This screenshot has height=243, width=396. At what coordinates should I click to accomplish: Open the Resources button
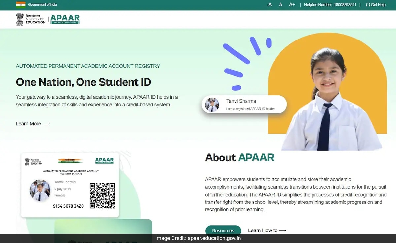tap(223, 230)
